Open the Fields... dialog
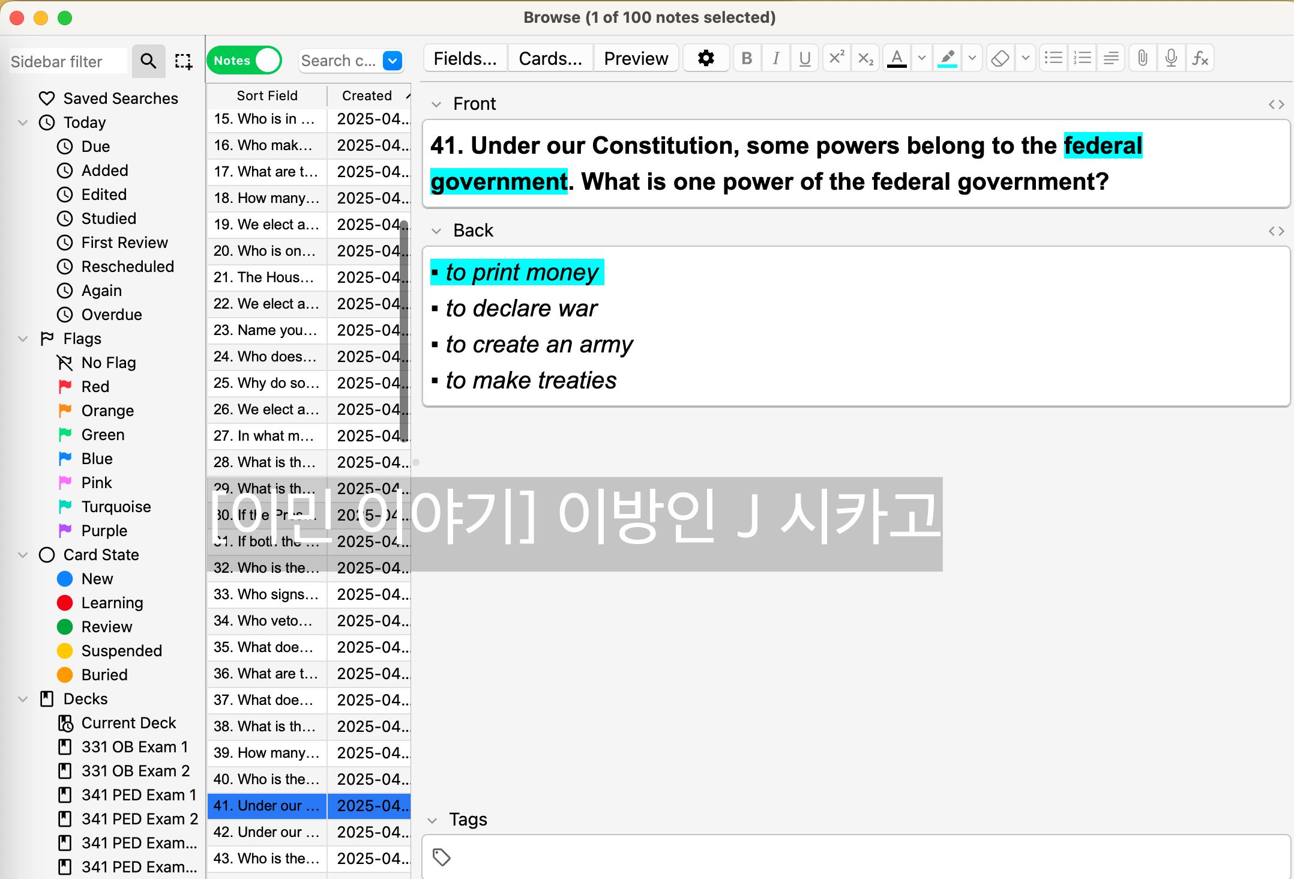The width and height of the screenshot is (1294, 879). (465, 58)
